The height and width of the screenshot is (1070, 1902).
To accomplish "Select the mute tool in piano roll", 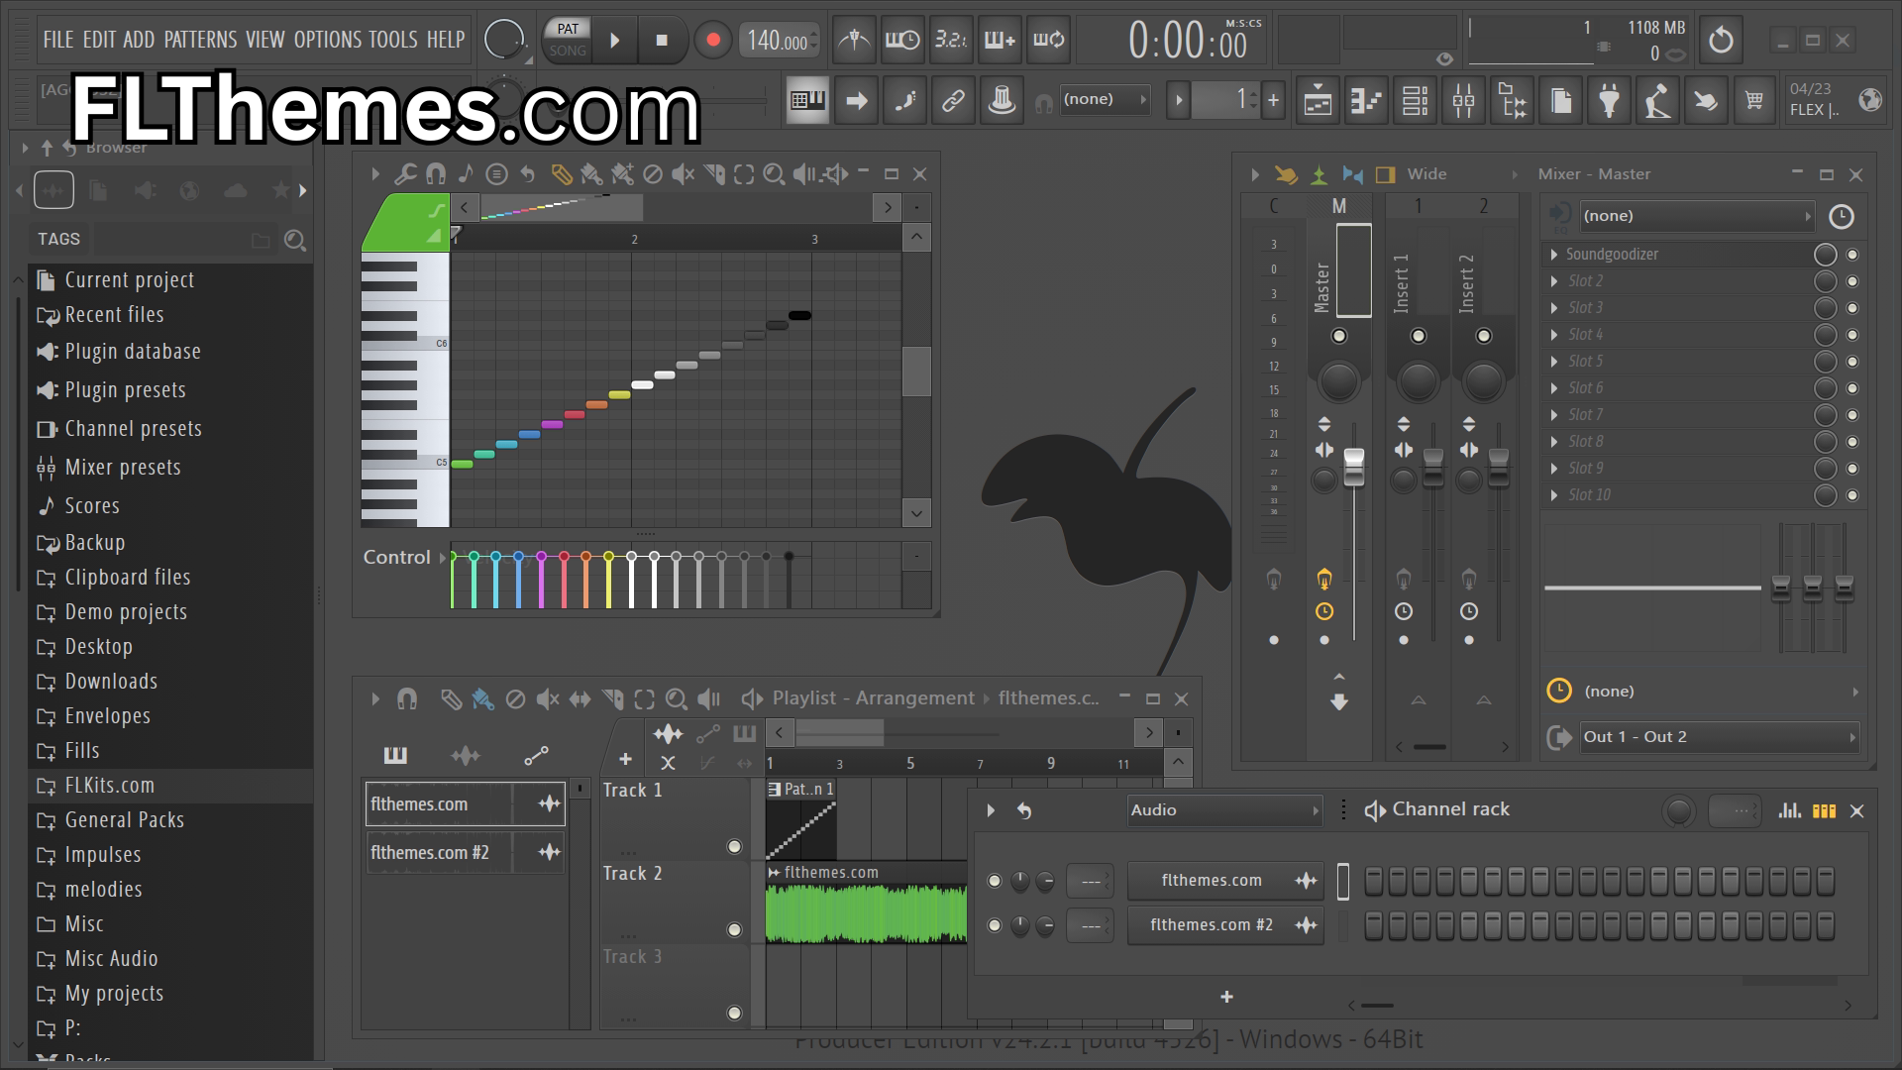I will point(683,174).
